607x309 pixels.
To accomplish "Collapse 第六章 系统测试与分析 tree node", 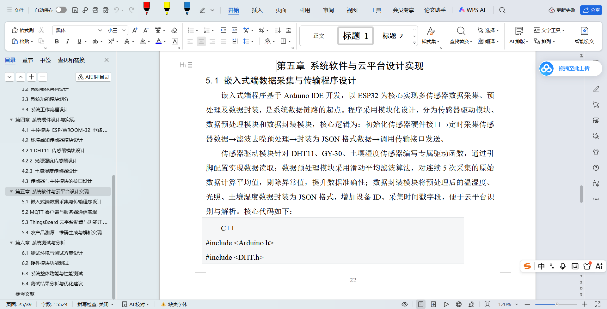I will 11,243.
